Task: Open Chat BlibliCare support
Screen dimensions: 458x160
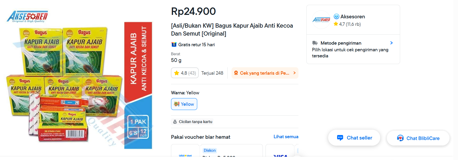Action: (x=418, y=138)
